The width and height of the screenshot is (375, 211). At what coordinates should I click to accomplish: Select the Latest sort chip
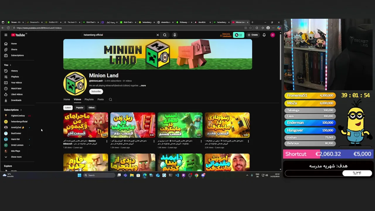pos(68,108)
